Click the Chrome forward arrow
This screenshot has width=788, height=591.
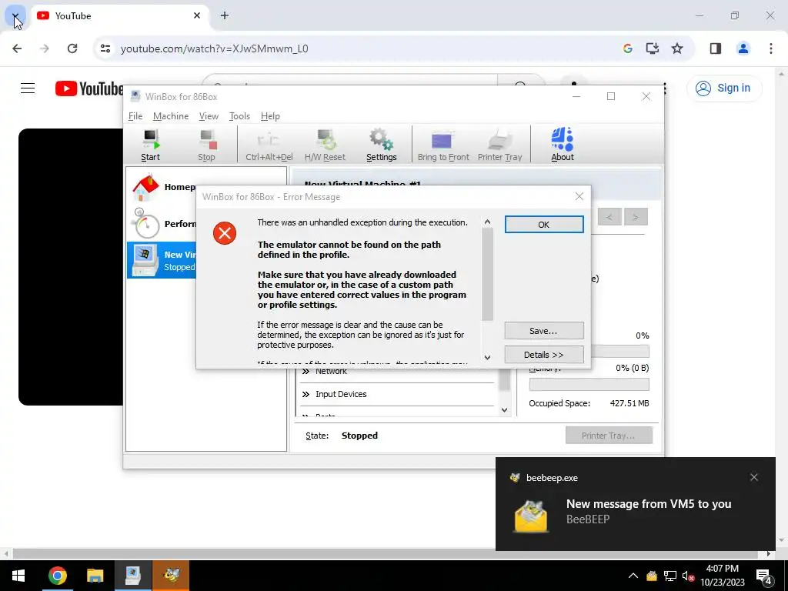(45, 48)
